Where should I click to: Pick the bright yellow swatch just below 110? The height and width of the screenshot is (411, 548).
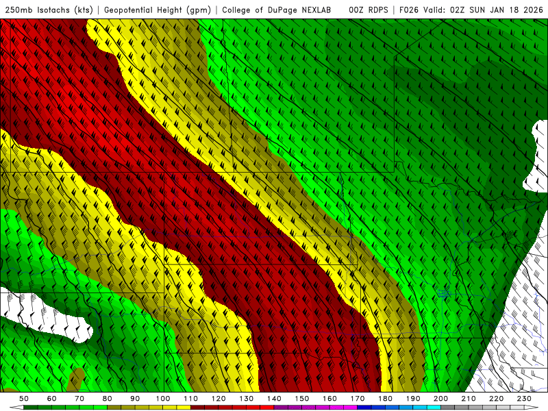(184, 408)
